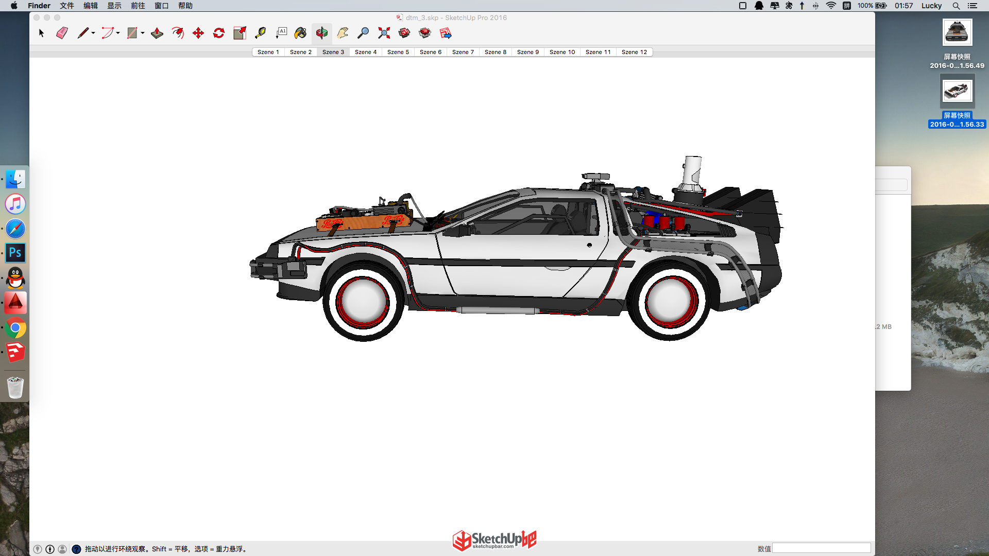Open the 帮助 menu
The image size is (989, 556).
point(185,6)
